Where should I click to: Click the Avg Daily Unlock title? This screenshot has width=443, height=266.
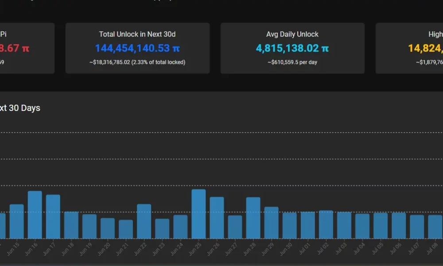[292, 34]
